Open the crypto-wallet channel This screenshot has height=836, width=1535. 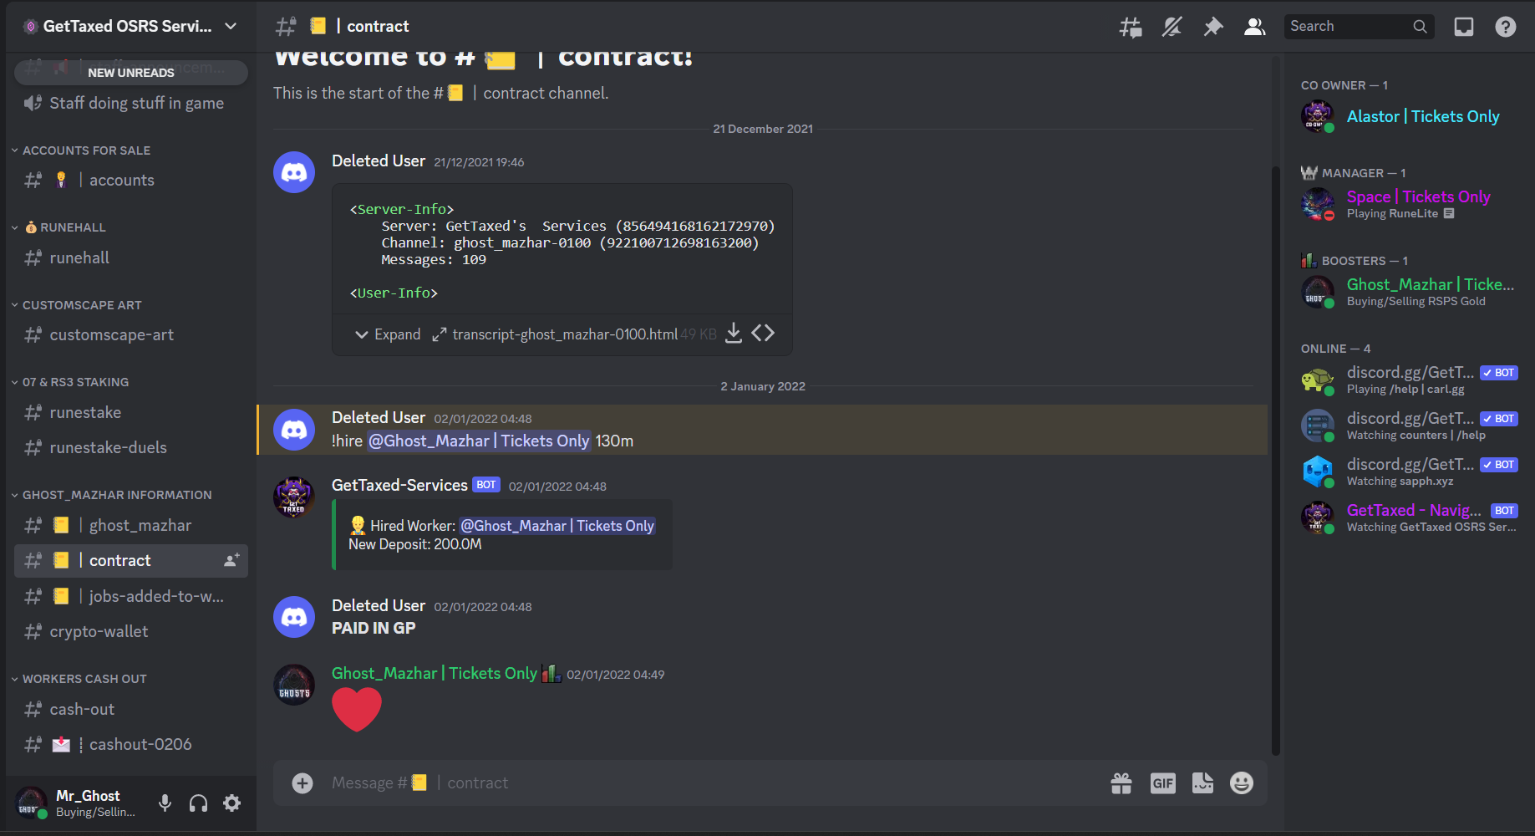click(131, 631)
